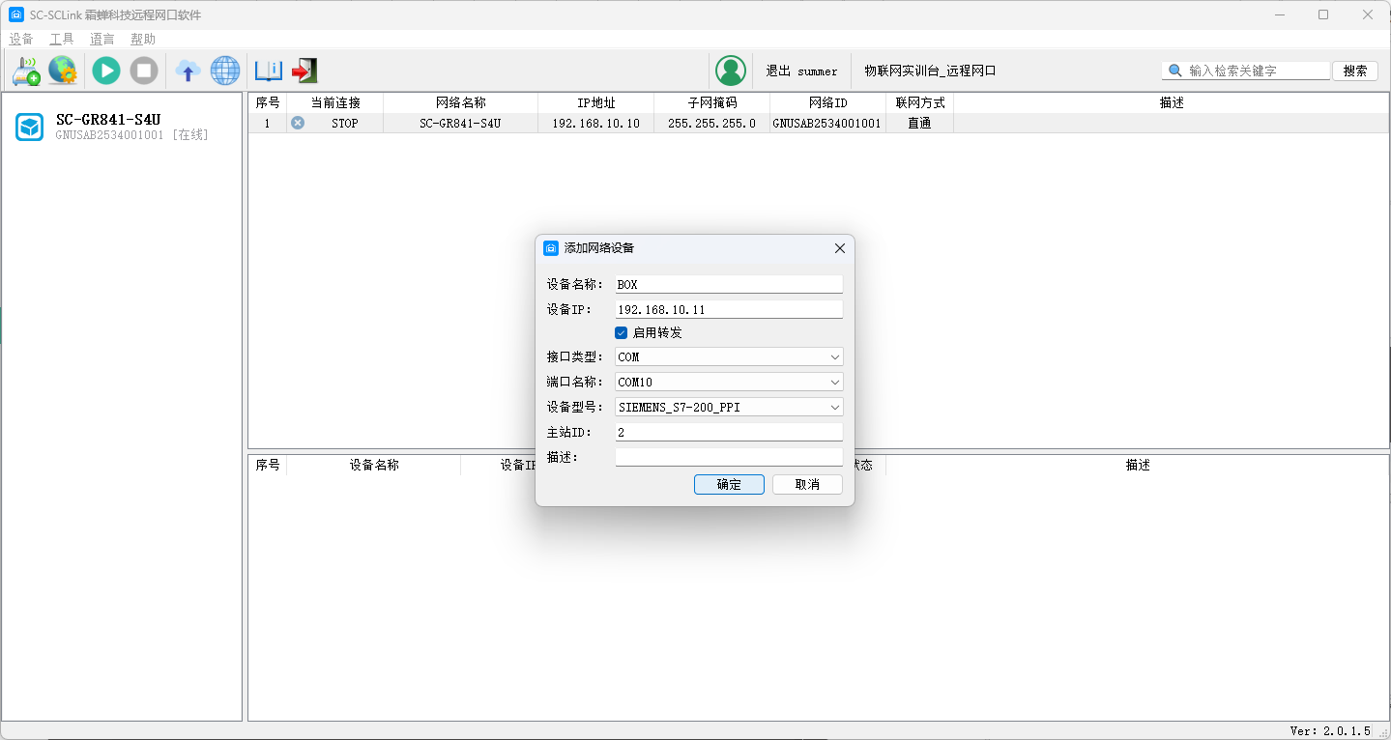Click the add router device toolbar icon
Image resolution: width=1391 pixels, height=740 pixels.
click(x=26, y=71)
